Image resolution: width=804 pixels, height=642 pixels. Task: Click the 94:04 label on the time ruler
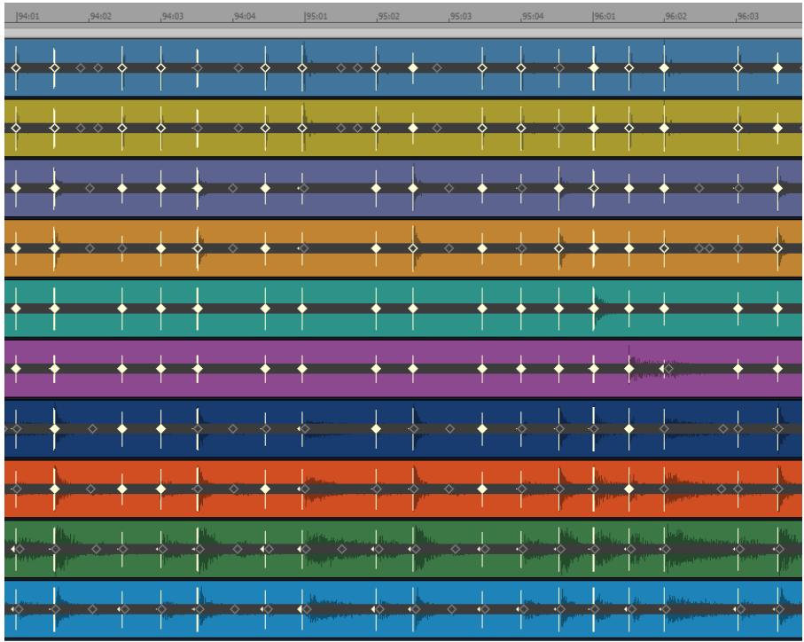coord(244,17)
